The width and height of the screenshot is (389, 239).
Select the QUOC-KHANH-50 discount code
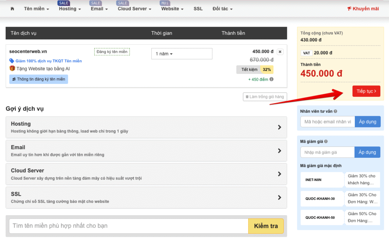[320, 218]
